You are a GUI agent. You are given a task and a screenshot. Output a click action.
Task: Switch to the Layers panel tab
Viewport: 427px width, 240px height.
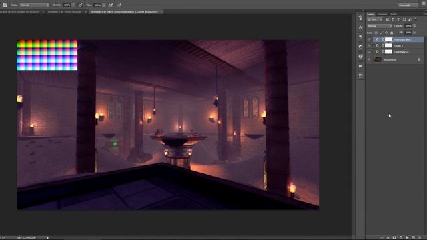point(371,14)
